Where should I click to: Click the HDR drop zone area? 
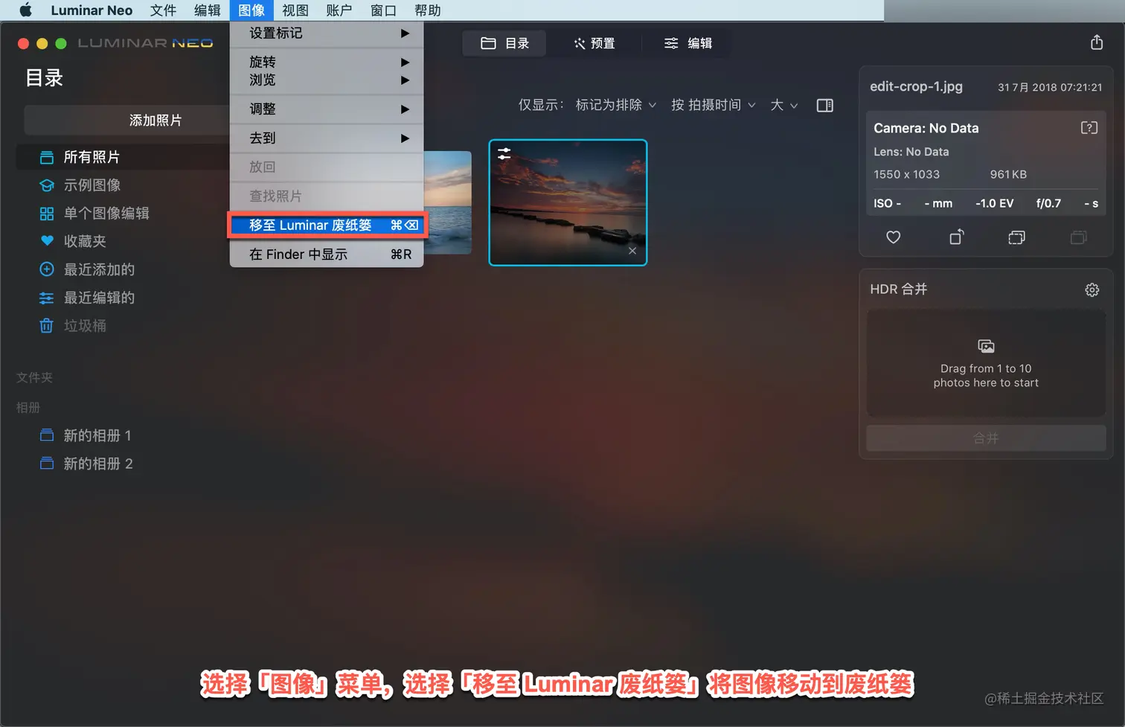[986, 364]
